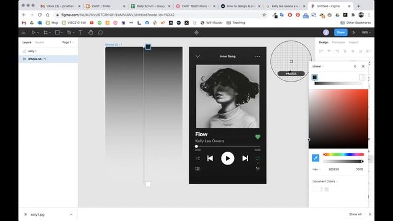Click the components diamond icon in toolbar
Viewport: 393px width, 221px height.
pos(196,33)
